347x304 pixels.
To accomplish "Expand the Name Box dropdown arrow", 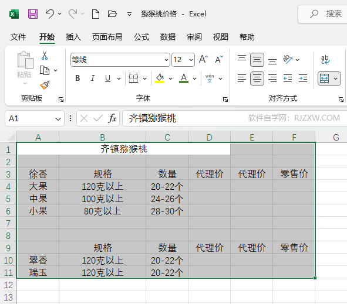I will point(58,119).
